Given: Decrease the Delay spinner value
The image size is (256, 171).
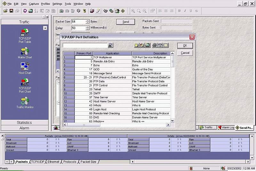Looking at the screenshot, I should pos(87,29).
